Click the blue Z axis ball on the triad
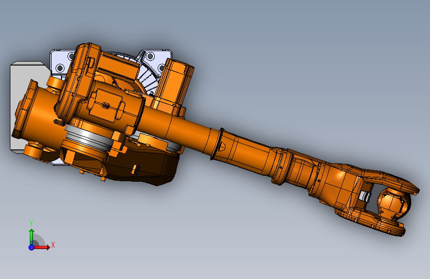Image resolution: width=430 pixels, height=279 pixels. coord(31,247)
